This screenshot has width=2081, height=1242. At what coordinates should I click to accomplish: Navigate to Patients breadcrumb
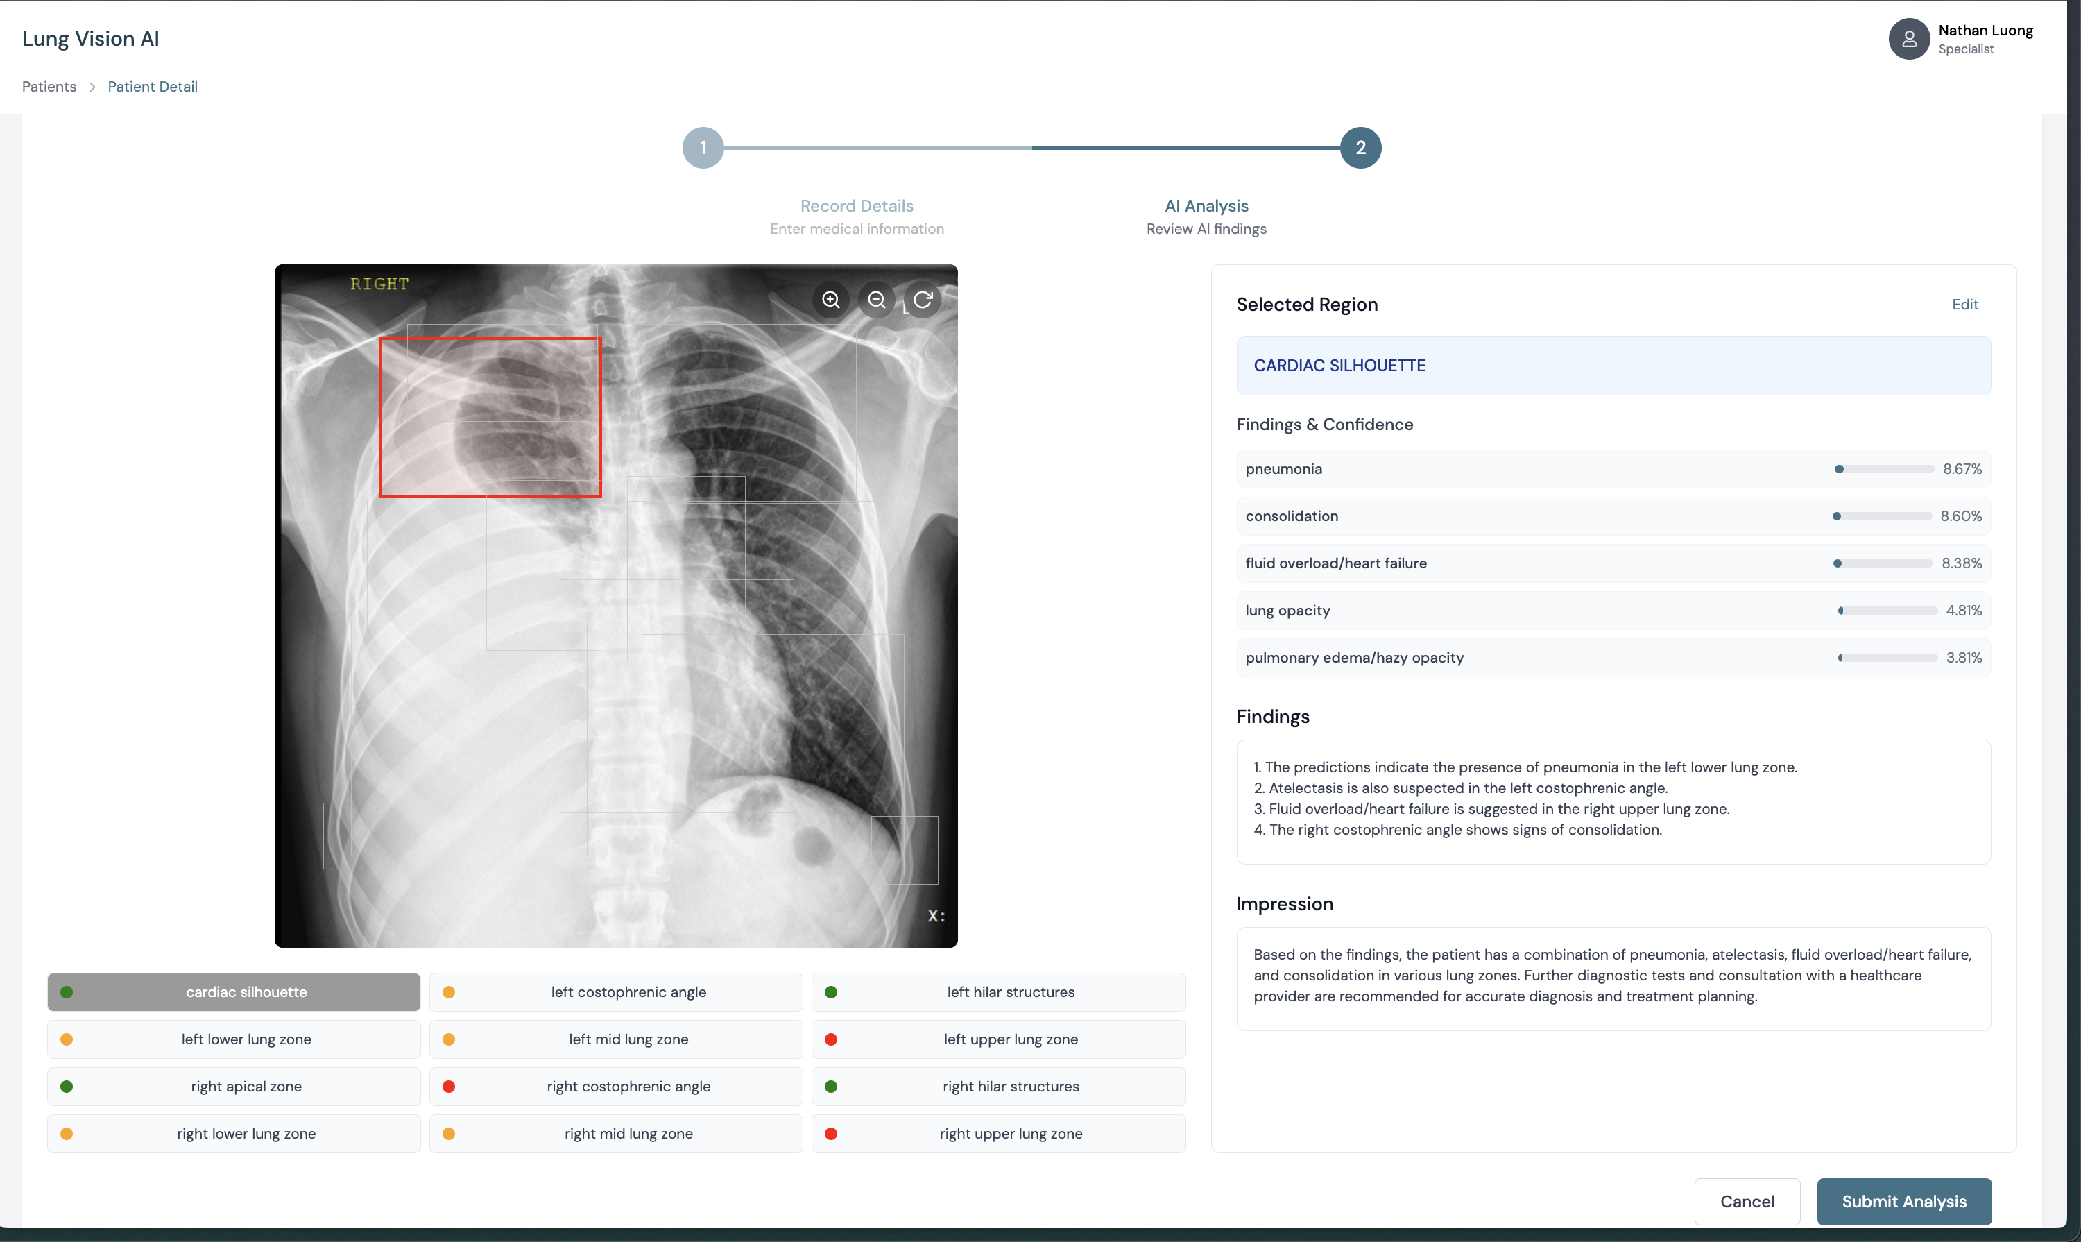(x=49, y=87)
